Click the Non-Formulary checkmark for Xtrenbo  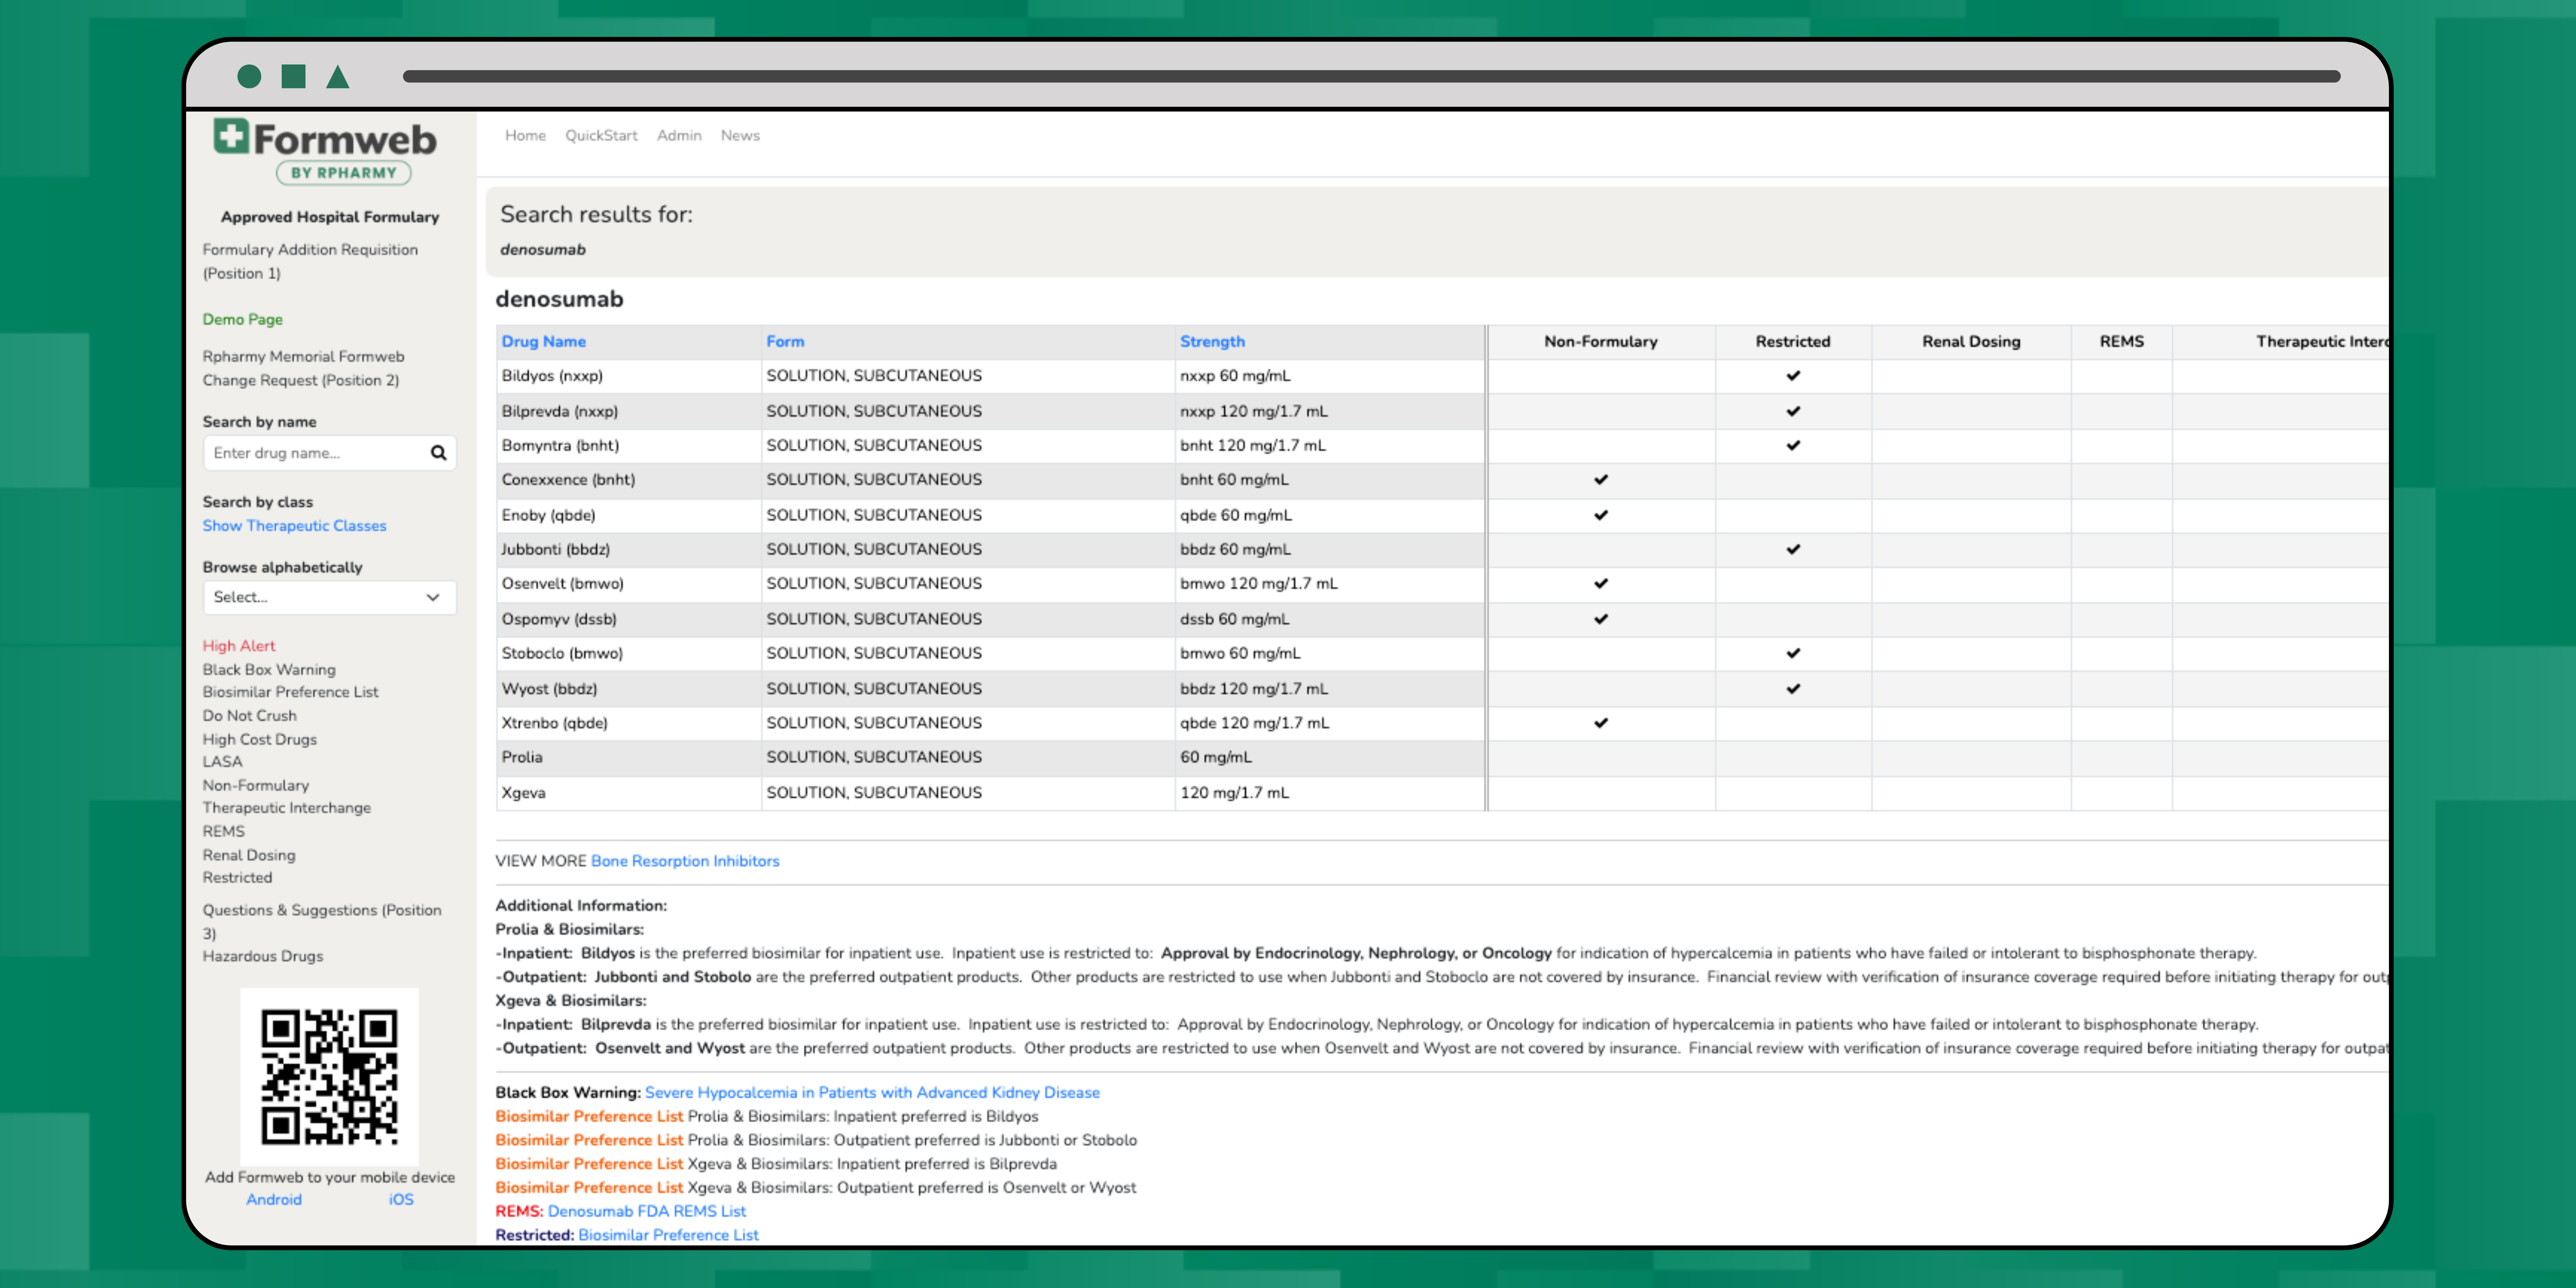[1601, 723]
